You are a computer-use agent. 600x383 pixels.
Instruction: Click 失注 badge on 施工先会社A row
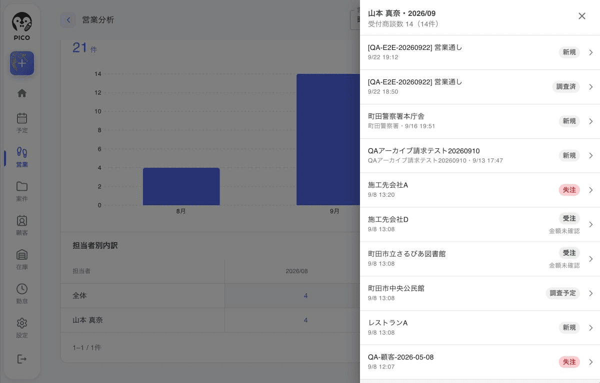pyautogui.click(x=569, y=190)
